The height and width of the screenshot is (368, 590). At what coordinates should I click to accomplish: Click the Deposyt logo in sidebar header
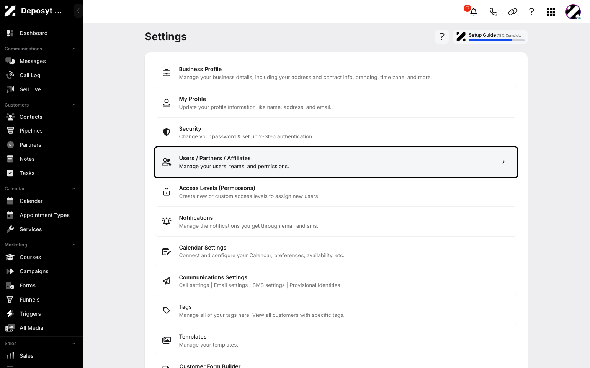[x=10, y=11]
